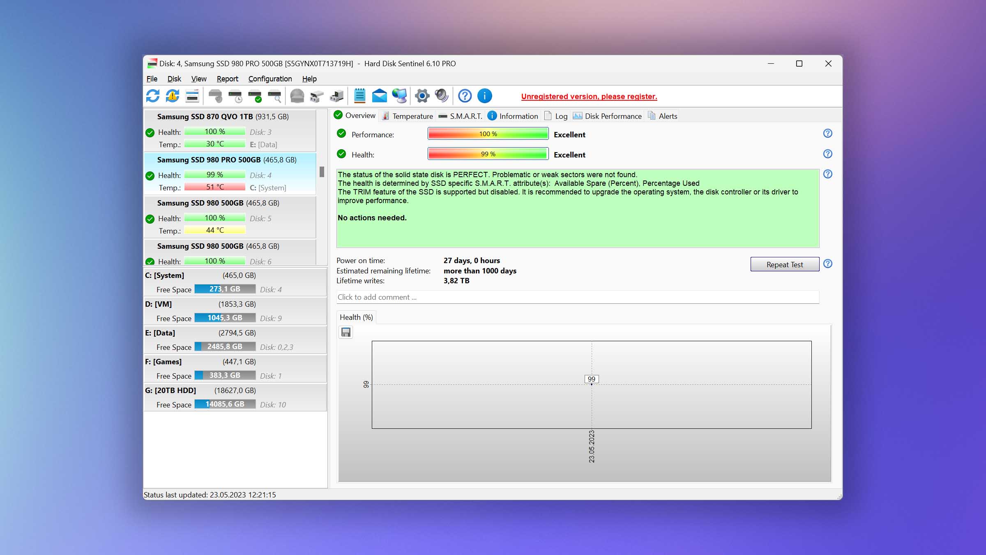Click the Hard Disk Sentinel title bar icon
Image resolution: width=986 pixels, height=555 pixels.
click(x=152, y=63)
